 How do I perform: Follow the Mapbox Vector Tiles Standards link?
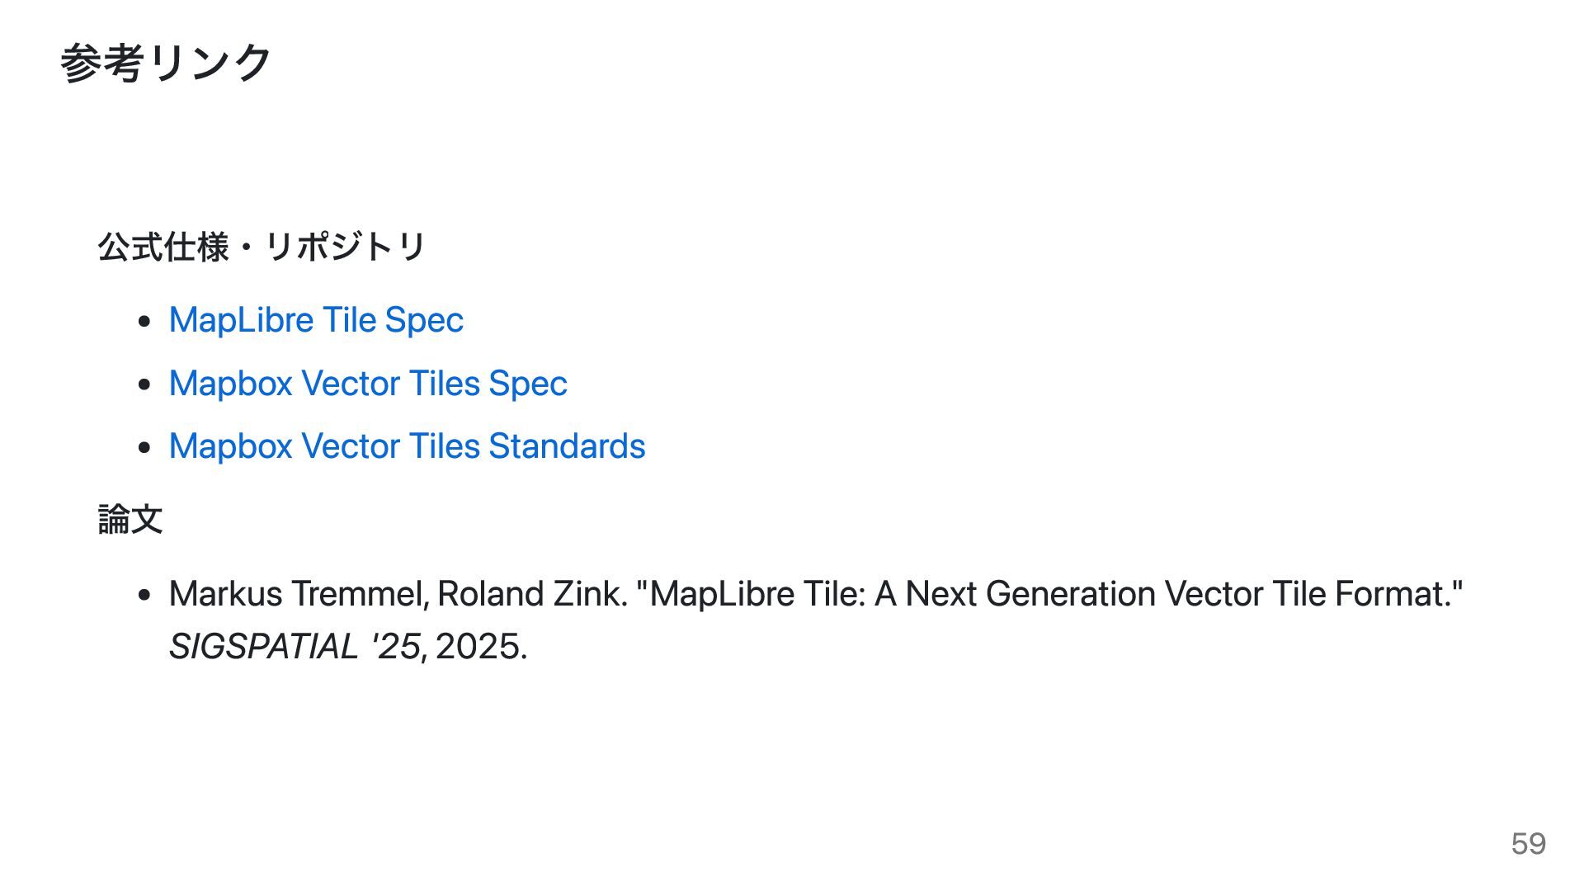point(407,446)
